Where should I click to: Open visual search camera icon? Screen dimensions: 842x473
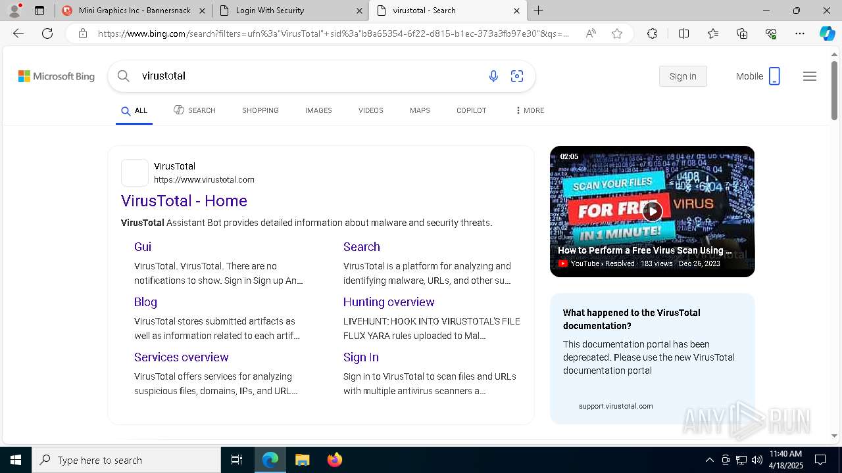click(x=517, y=76)
